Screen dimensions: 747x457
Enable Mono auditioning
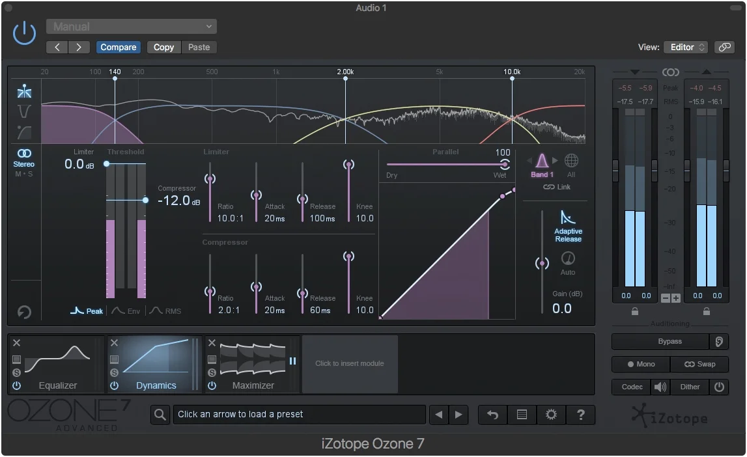point(640,364)
